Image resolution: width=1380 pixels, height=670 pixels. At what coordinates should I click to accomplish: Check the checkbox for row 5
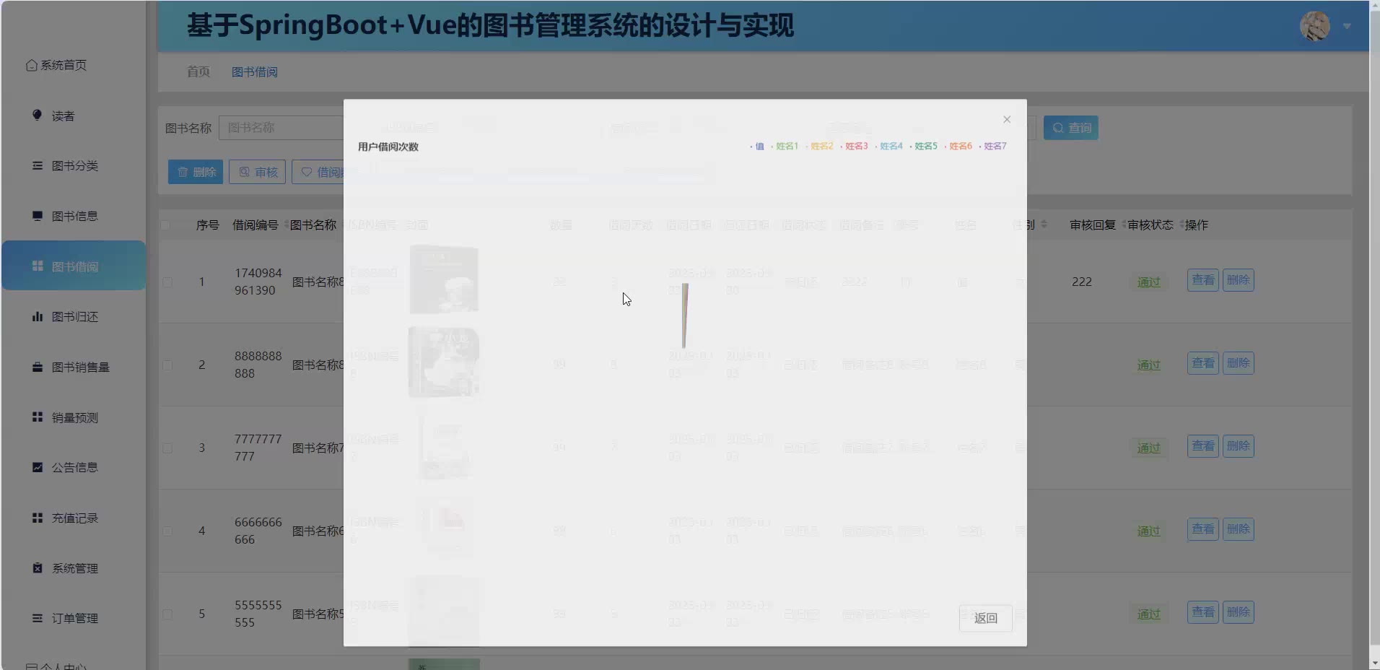point(167,614)
